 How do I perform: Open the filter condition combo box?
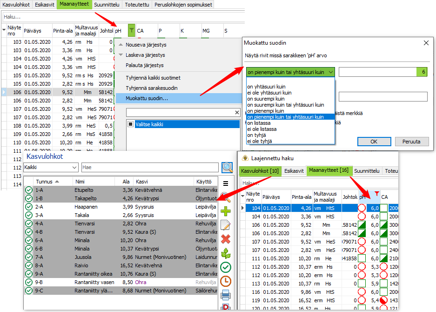pos(290,72)
